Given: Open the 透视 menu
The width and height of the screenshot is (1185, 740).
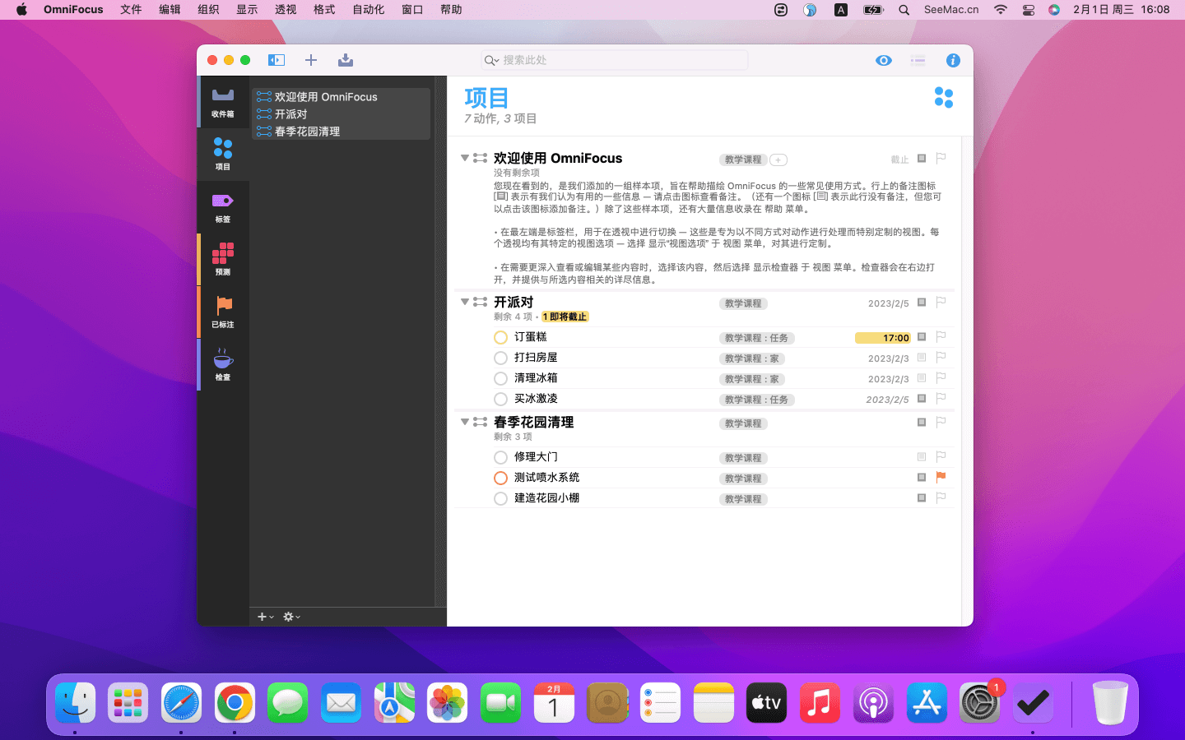Looking at the screenshot, I should [286, 10].
